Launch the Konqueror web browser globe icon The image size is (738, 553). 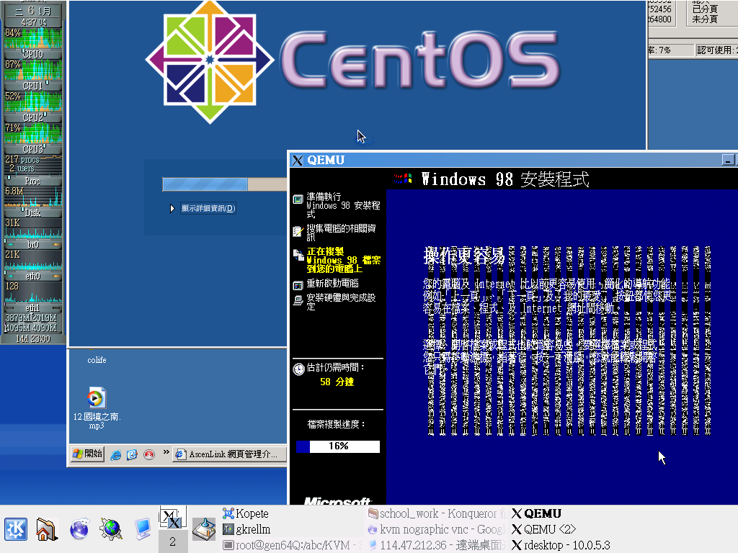[x=79, y=529]
